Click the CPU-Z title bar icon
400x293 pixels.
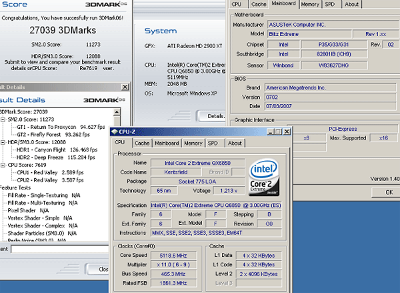(114, 131)
